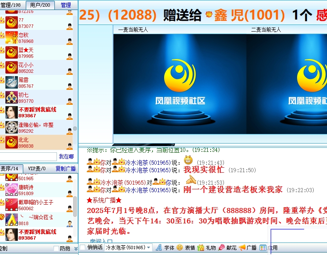327x255 pixels.
Task: Click user ID 895292 in user list
Action: click(26, 131)
